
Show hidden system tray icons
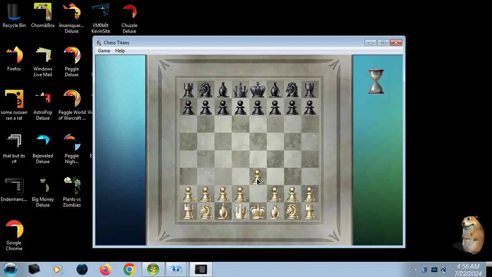(x=416, y=270)
